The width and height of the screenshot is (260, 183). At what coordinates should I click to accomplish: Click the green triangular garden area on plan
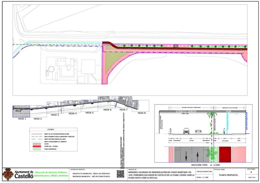coord(113,61)
